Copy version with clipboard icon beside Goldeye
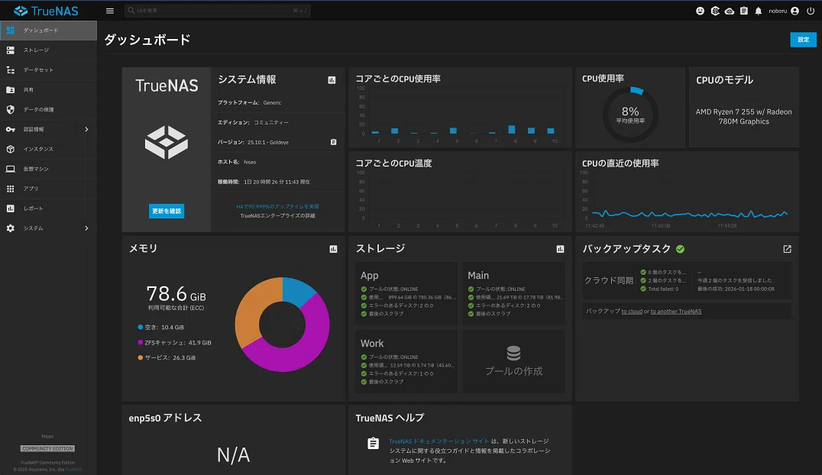Screen dimensions: 822x475 333,142
